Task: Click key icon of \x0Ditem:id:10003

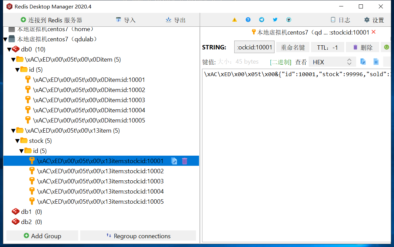Action: 28,100
